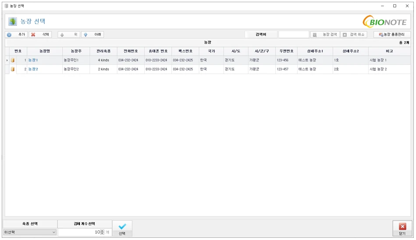Screen dimensions: 416x240
Task: Sort by the 팩스번호 column header
Action: point(185,51)
